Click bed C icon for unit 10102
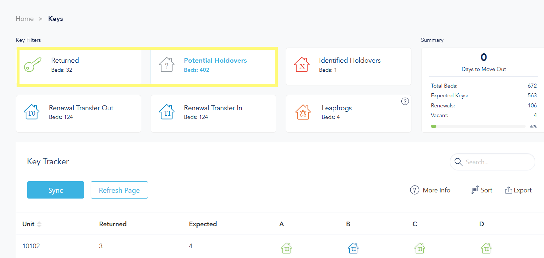The width and height of the screenshot is (544, 258). pos(419,248)
